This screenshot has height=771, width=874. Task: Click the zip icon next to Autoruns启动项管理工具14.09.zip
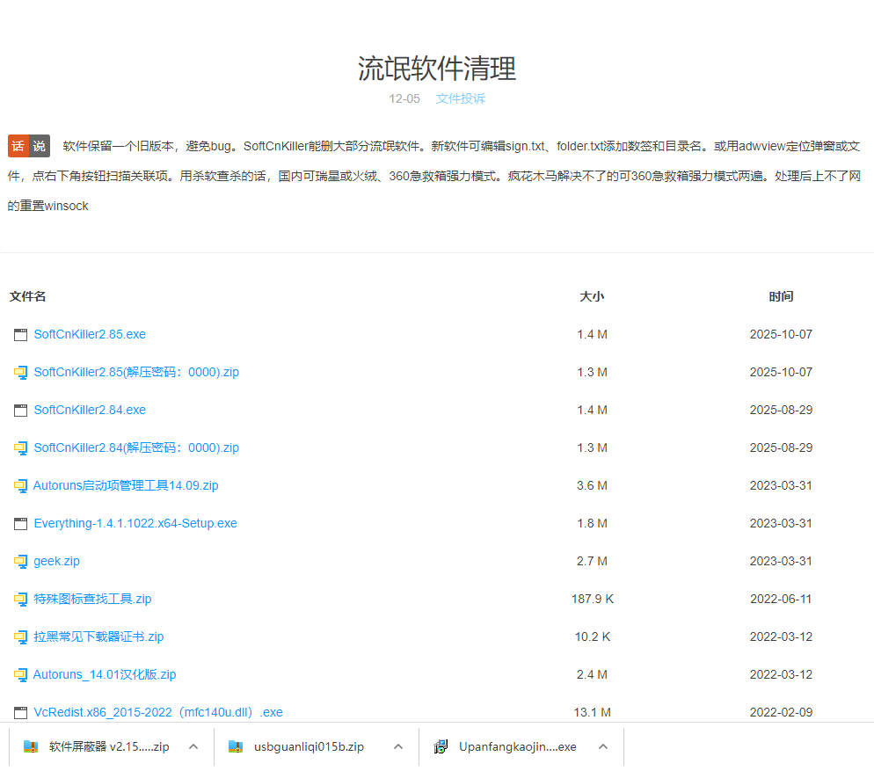[20, 485]
